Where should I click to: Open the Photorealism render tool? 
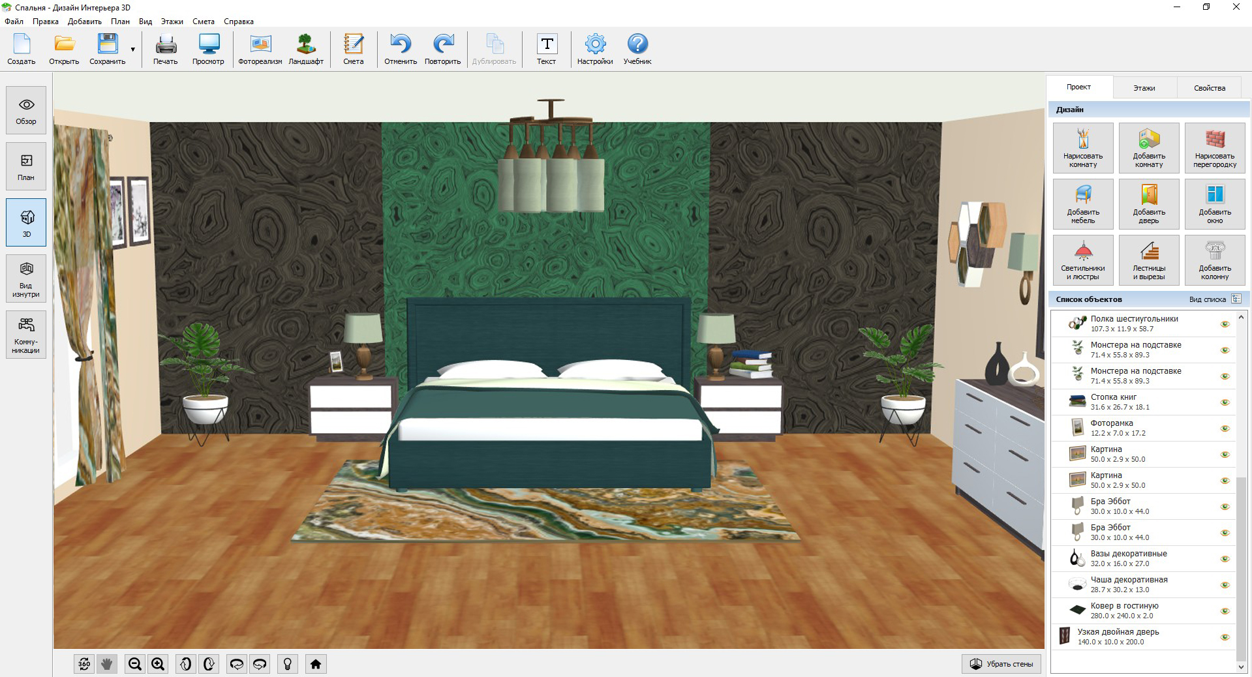(x=260, y=50)
